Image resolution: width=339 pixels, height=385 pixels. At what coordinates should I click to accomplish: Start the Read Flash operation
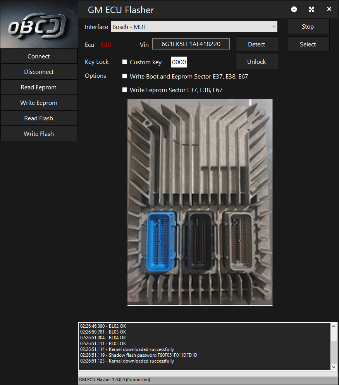pyautogui.click(x=39, y=118)
